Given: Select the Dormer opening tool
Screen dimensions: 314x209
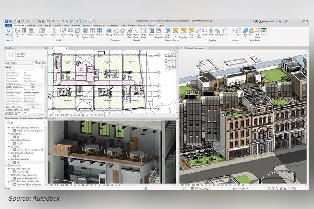Looking at the screenshot, I should pyautogui.click(x=225, y=32).
